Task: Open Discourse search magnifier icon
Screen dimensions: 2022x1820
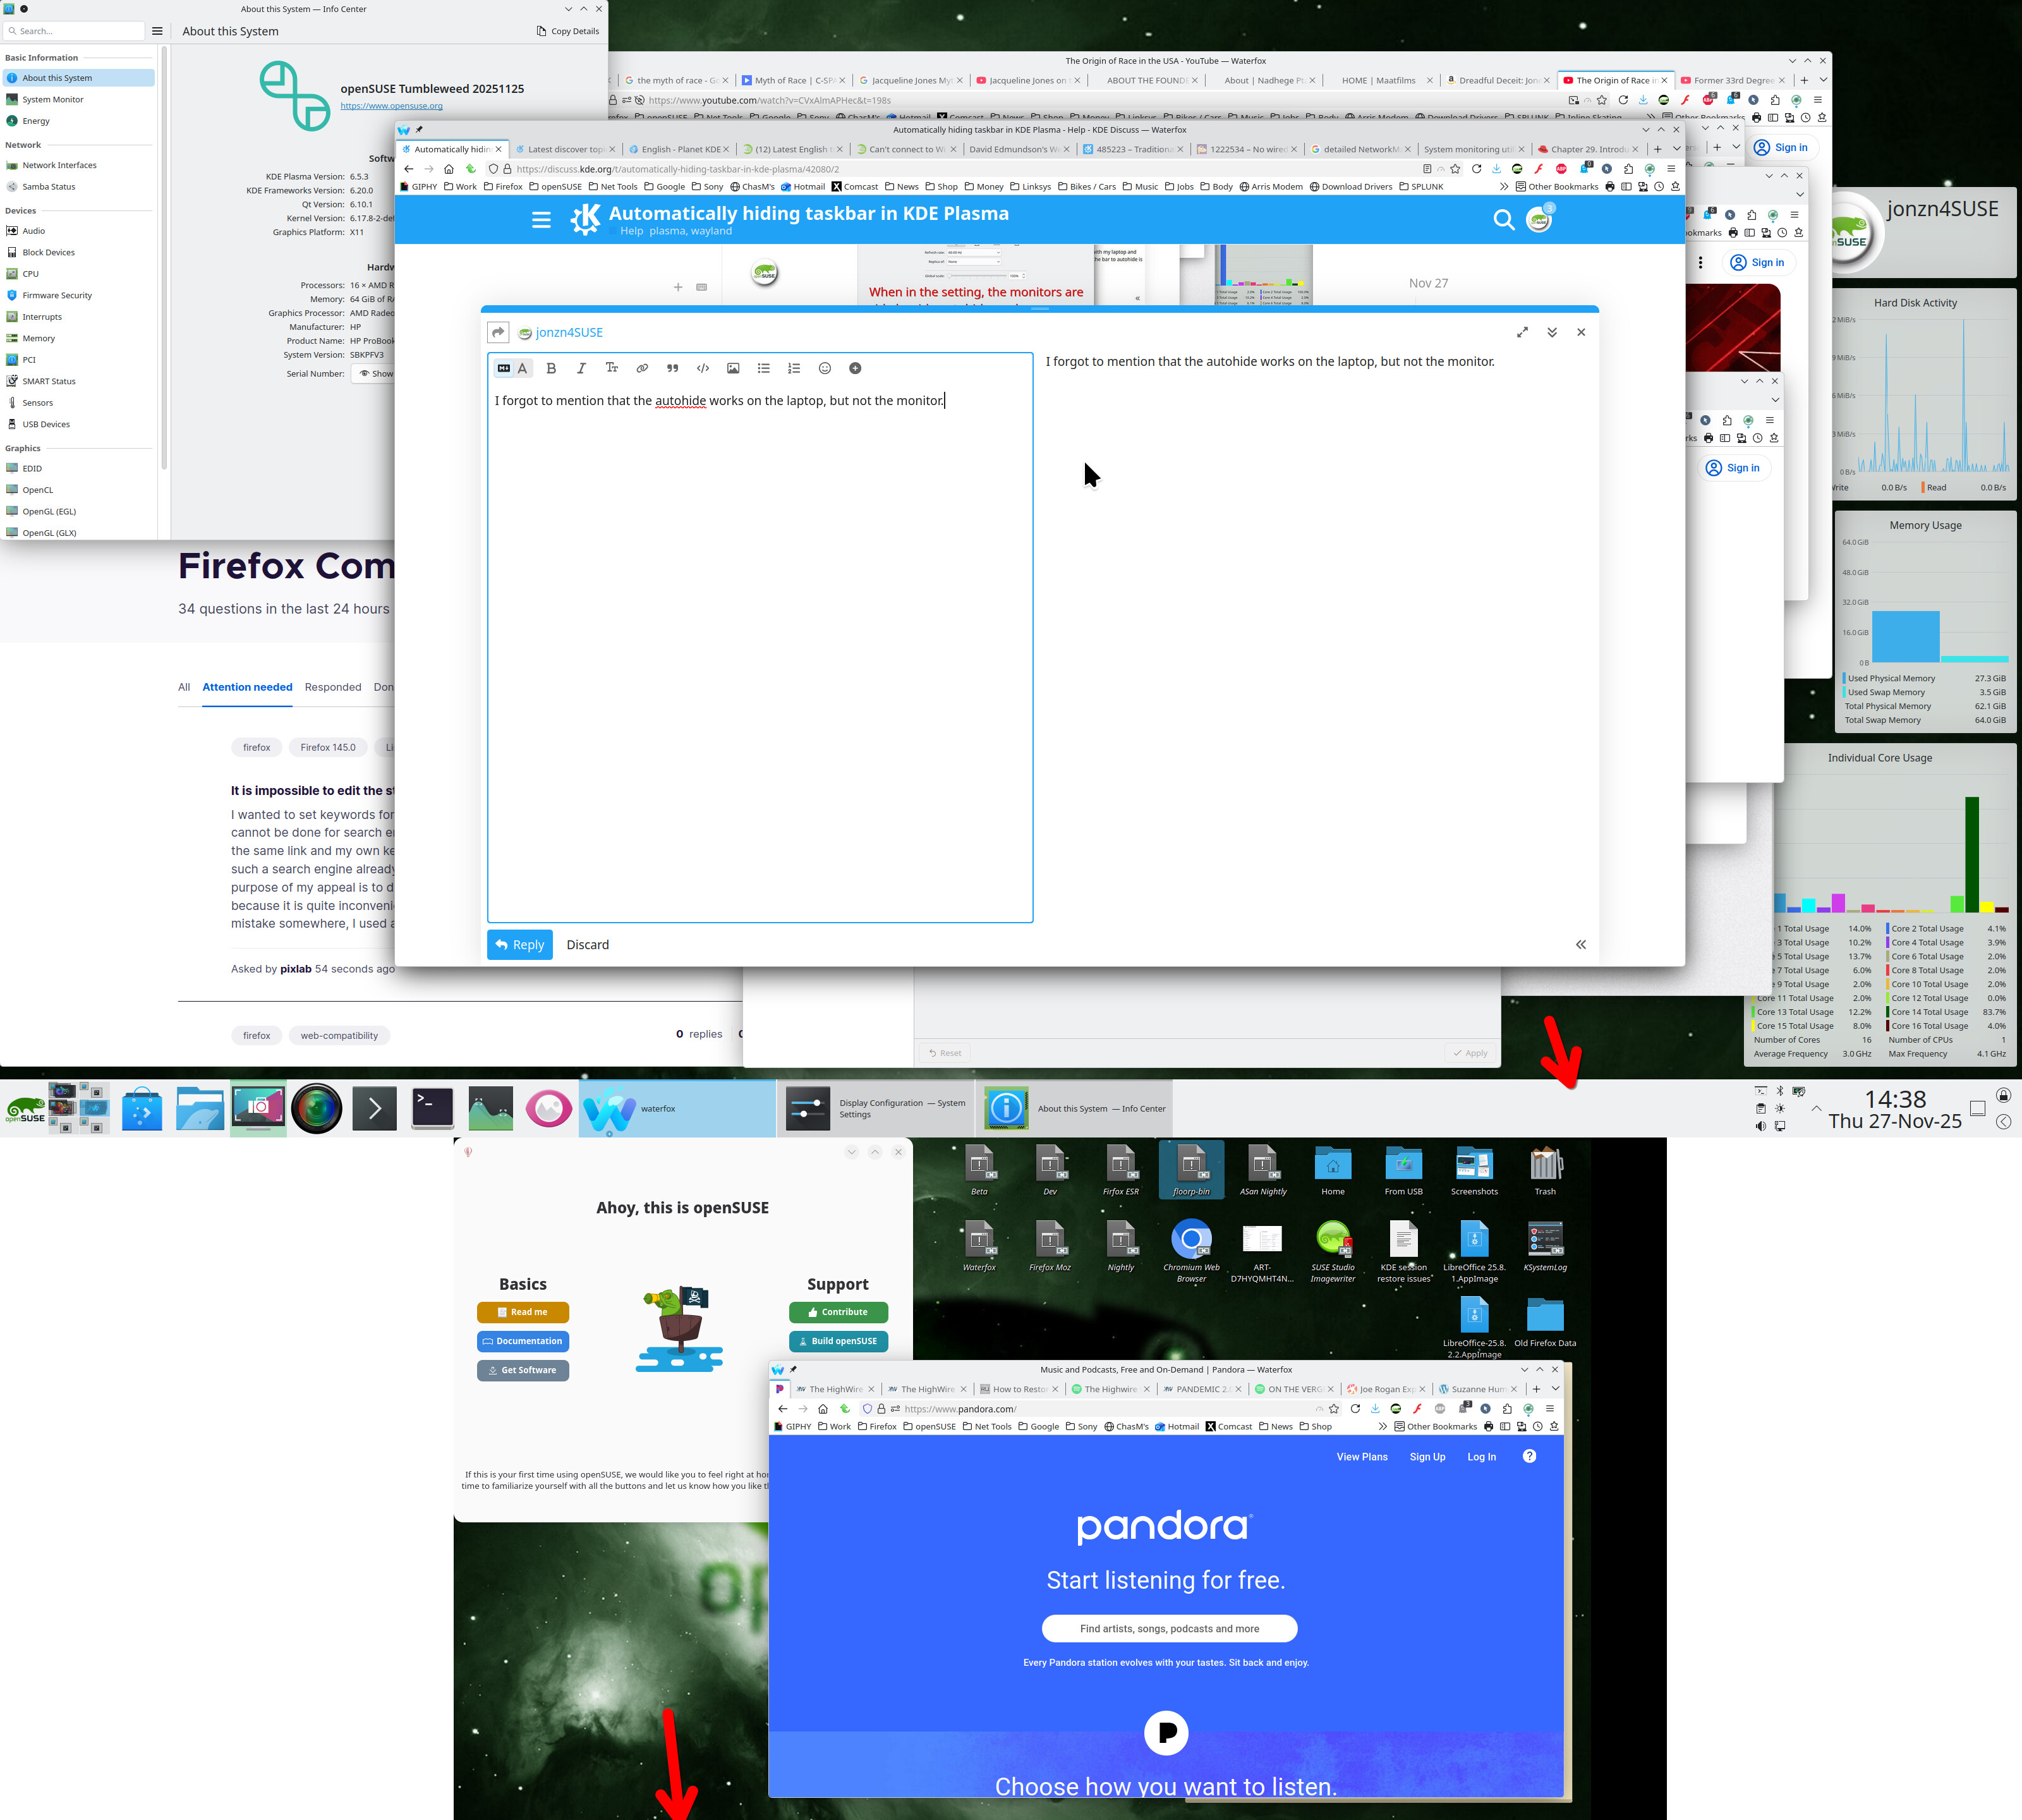Action: [1503, 219]
